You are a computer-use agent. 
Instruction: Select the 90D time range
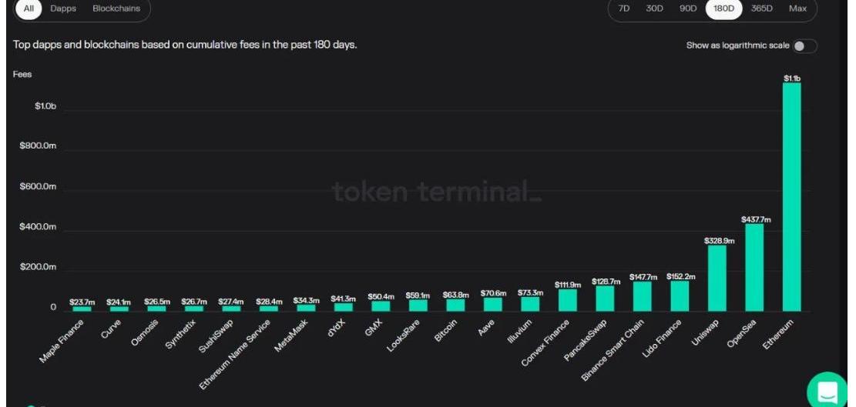pyautogui.click(x=688, y=8)
